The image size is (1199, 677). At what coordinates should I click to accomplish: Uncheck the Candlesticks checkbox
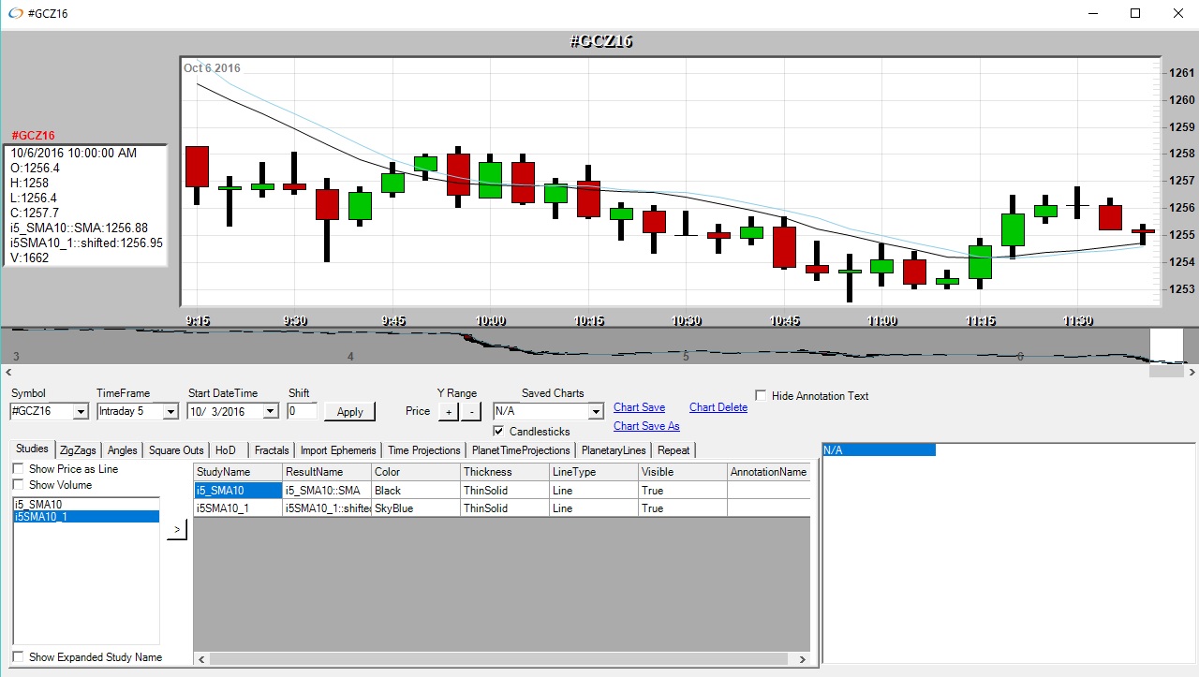click(x=499, y=432)
